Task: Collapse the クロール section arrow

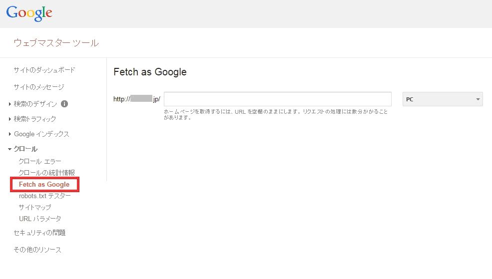Action: 9,149
